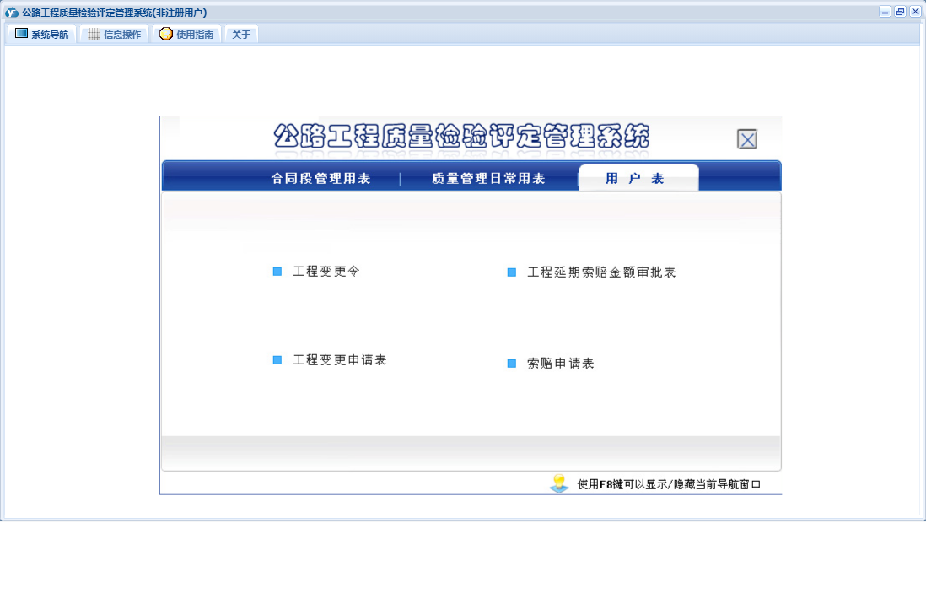Image resolution: width=926 pixels, height=604 pixels.
Task: Open the 工程变更令 form
Action: click(x=326, y=272)
